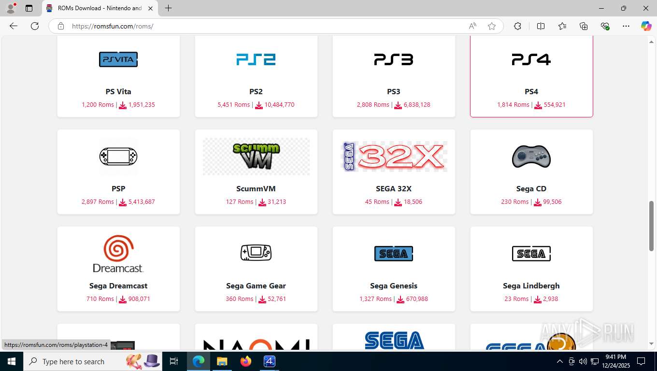This screenshot has width=657, height=371.
Task: Select the Sega CD gamepad icon
Action: [531, 157]
